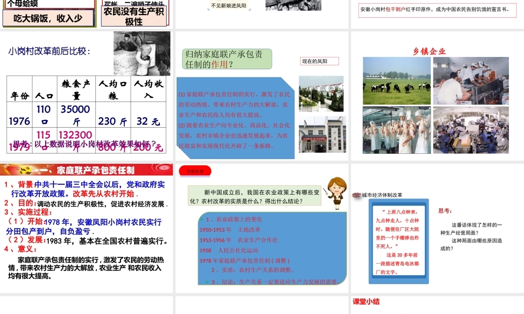Open the 小岗村改革前后比较 slide thumbnail
524x314 pixels.
pos(86,96)
